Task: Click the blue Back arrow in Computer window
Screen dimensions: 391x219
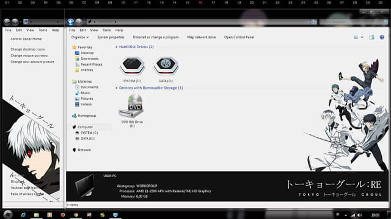Action: [71, 22]
